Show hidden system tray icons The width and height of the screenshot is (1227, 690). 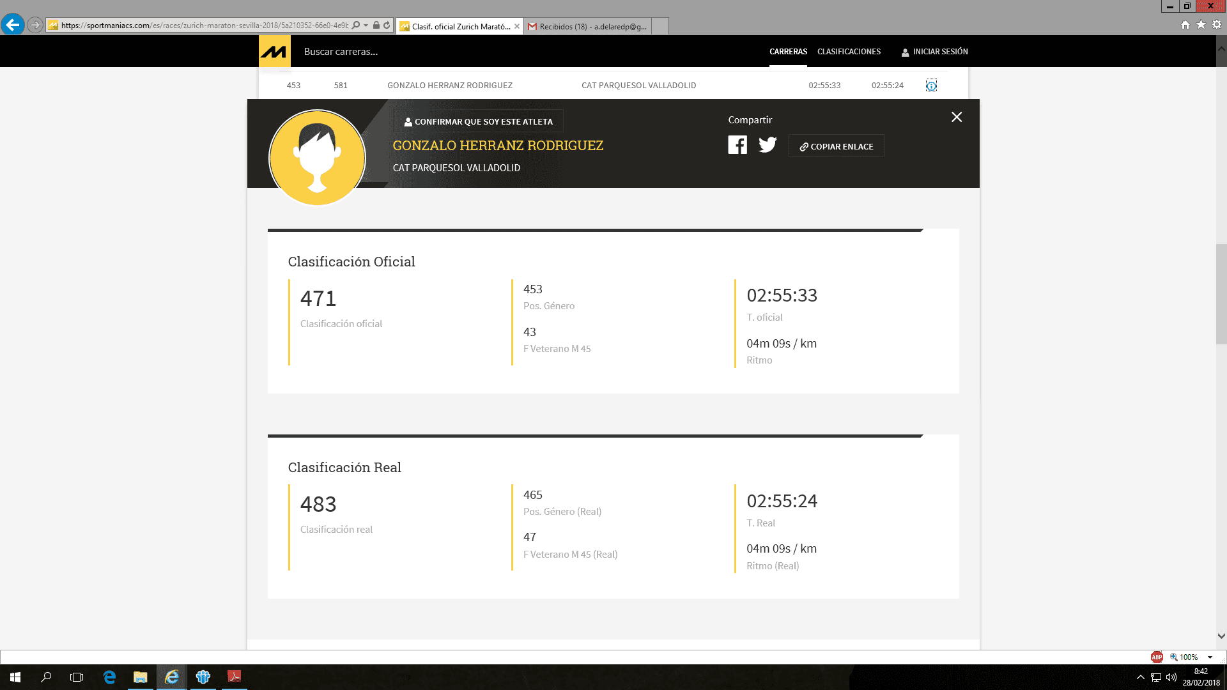tap(1140, 677)
